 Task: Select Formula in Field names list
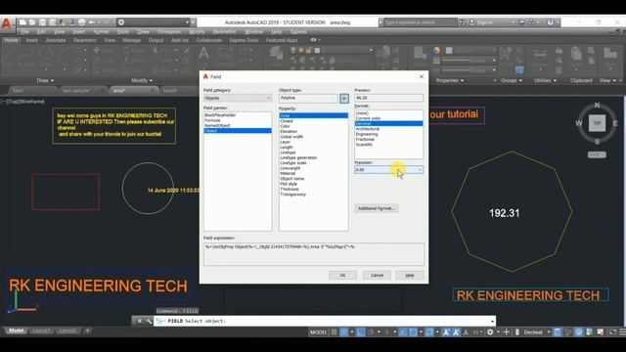[212, 120]
